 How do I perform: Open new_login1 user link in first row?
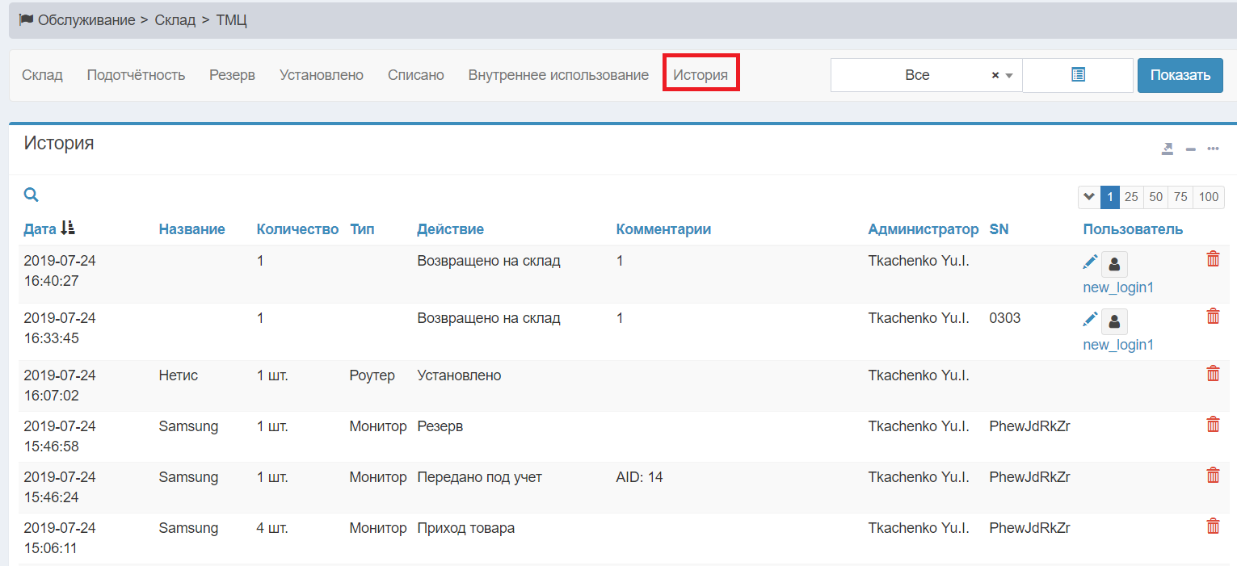(x=1118, y=287)
